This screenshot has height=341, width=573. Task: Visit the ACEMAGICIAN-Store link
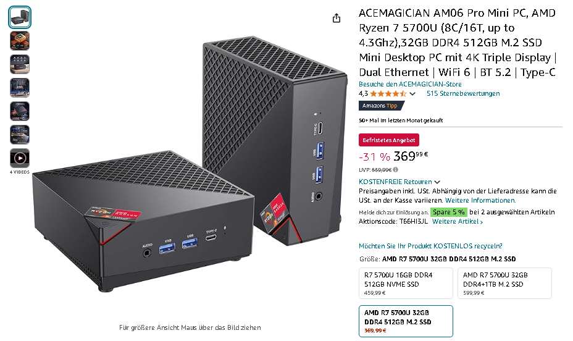(410, 84)
